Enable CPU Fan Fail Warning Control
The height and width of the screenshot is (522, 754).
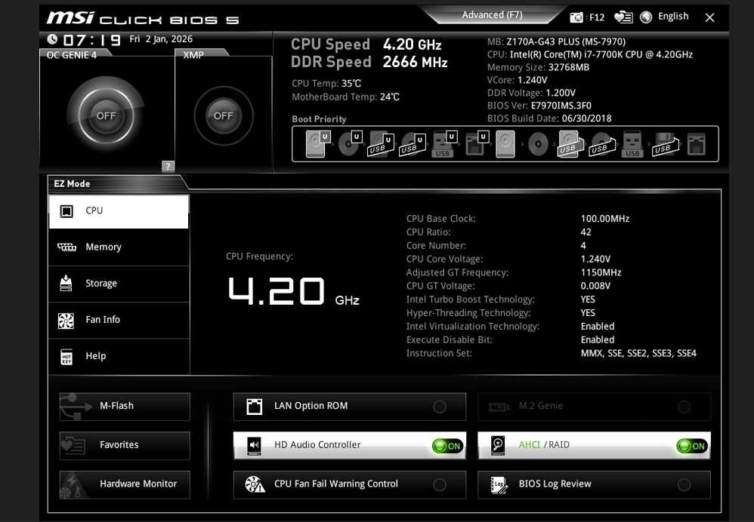point(350,484)
